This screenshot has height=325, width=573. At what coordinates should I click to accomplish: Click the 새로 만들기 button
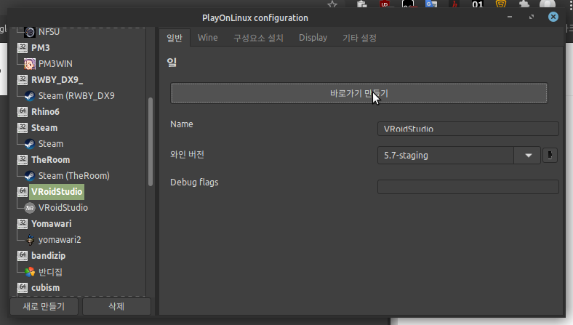44,306
